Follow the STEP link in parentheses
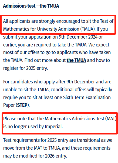118x163 pixels. (22, 105)
